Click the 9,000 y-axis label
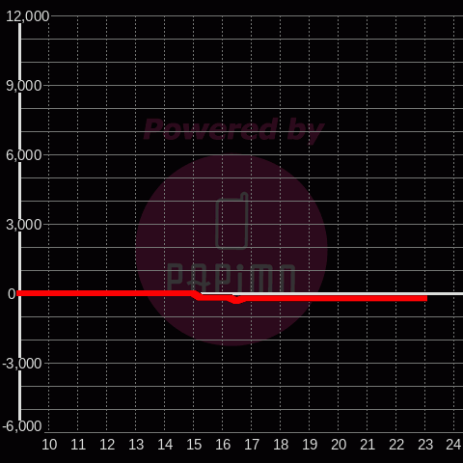 [x=24, y=86]
